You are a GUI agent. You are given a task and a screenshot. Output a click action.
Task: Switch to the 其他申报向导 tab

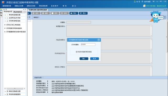[8, 11]
